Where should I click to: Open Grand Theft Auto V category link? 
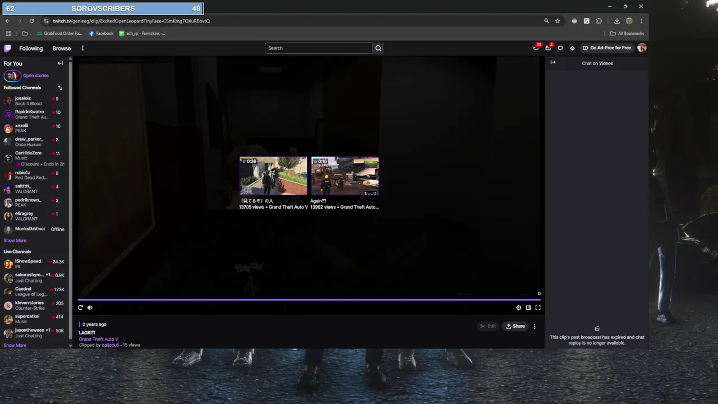coord(99,339)
